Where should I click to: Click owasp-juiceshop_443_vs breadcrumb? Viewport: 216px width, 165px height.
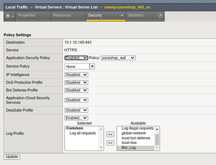127,7
